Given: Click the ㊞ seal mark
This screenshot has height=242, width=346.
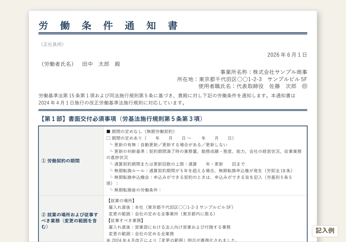Looking at the screenshot, I should point(304,86).
